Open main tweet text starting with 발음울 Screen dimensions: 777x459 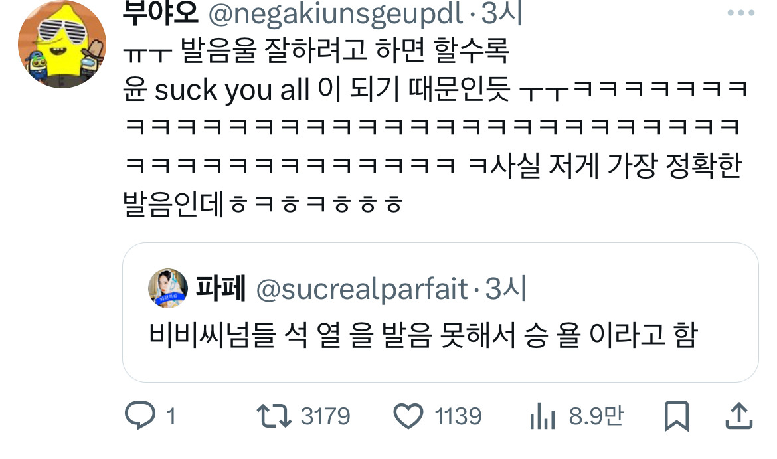point(435,126)
